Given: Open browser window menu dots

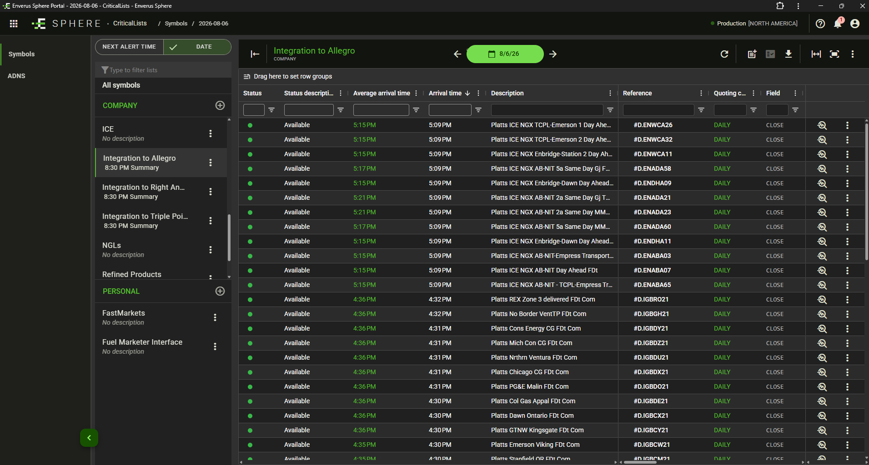Looking at the screenshot, I should (x=798, y=6).
